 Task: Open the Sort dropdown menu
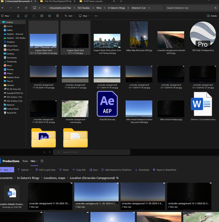pos(69,16)
